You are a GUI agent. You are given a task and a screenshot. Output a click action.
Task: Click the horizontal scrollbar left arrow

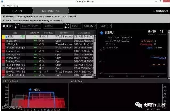(3, 77)
